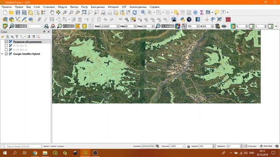Toggle the SCP Preview radio button
Screen dimensions: 280x157
163,26
